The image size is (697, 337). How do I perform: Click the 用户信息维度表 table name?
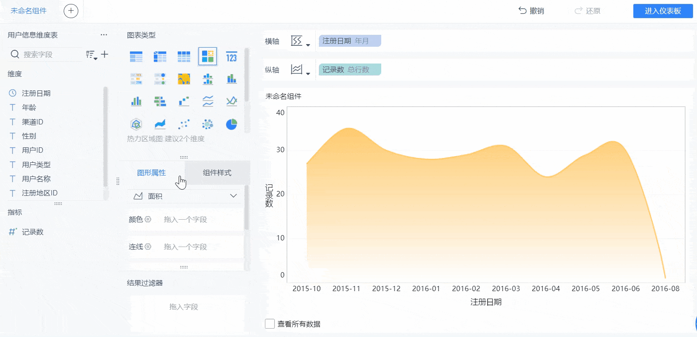[x=33, y=35]
